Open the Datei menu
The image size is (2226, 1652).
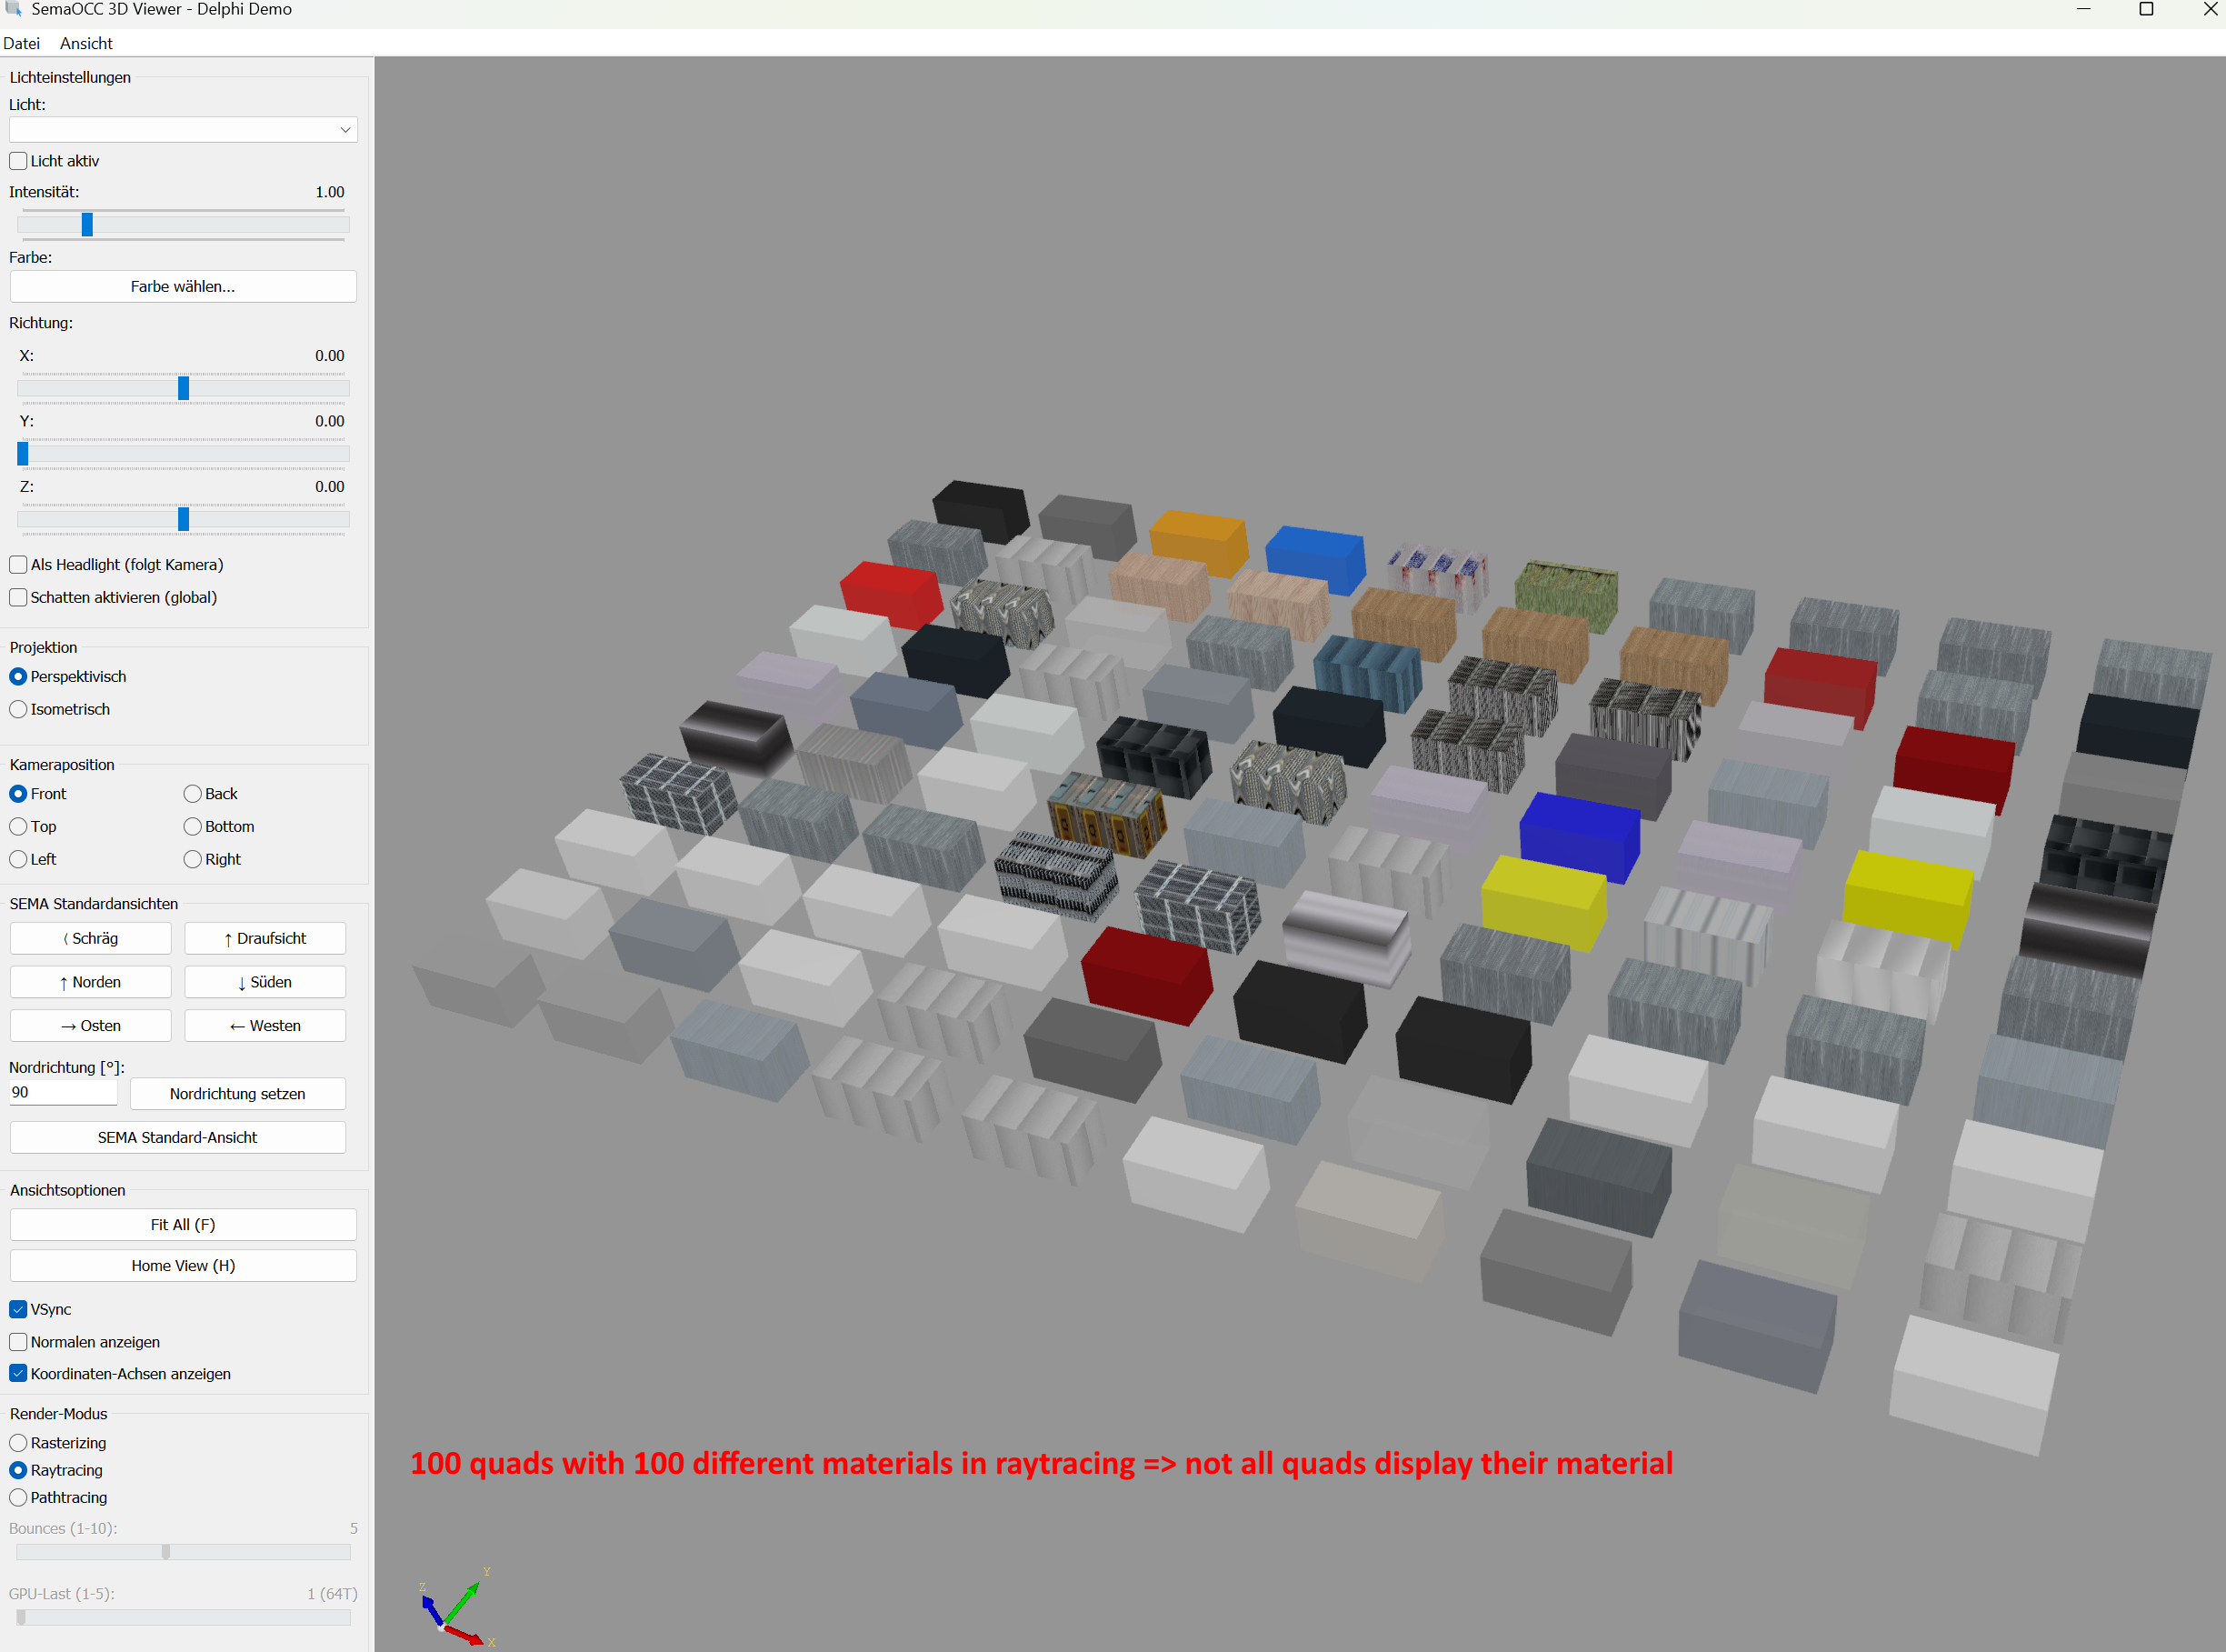point(21,43)
